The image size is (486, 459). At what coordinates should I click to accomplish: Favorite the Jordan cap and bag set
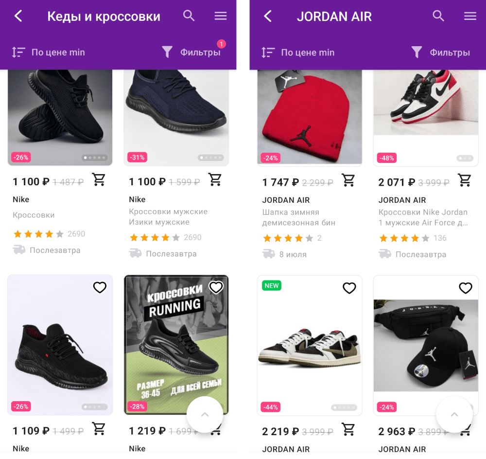coord(466,288)
